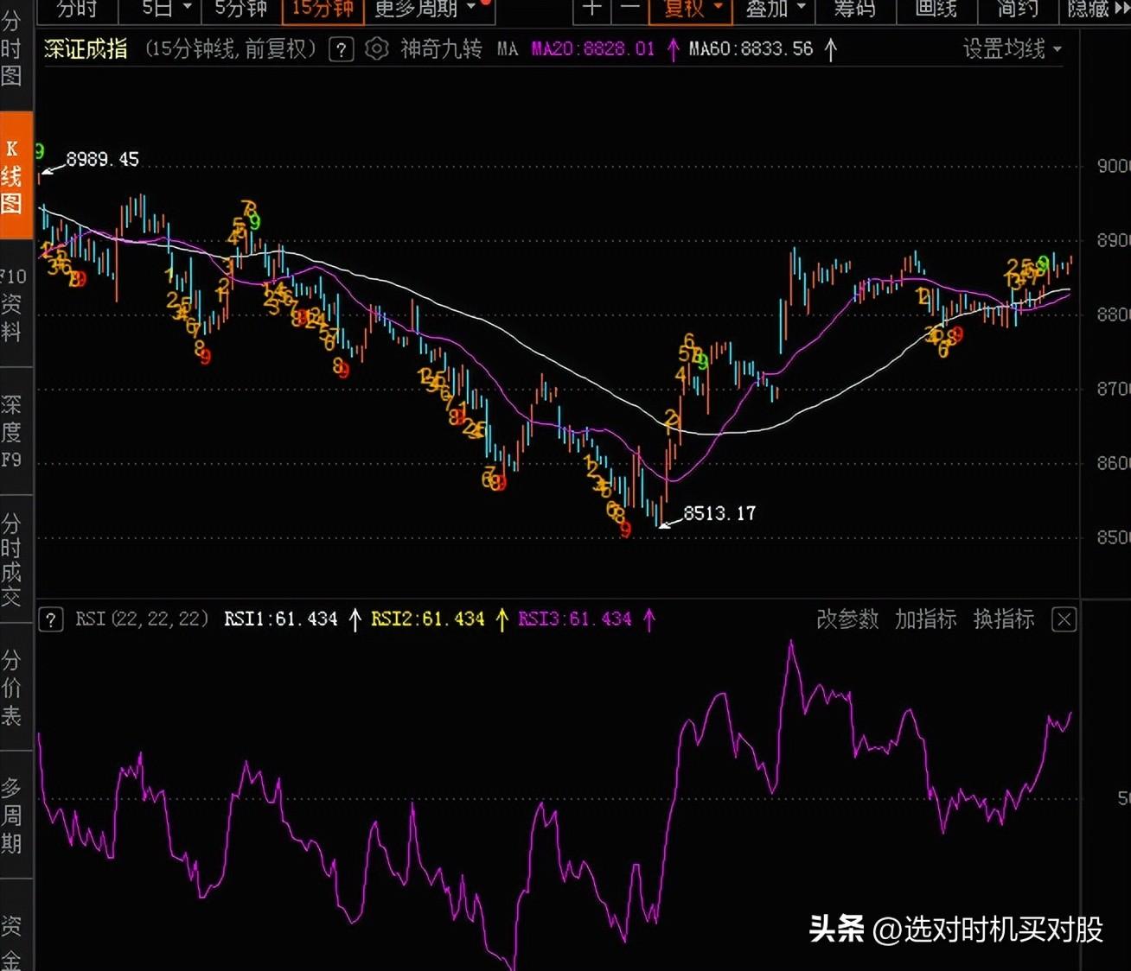
Task: Select the 15分钟 period tab
Action: [323, 10]
